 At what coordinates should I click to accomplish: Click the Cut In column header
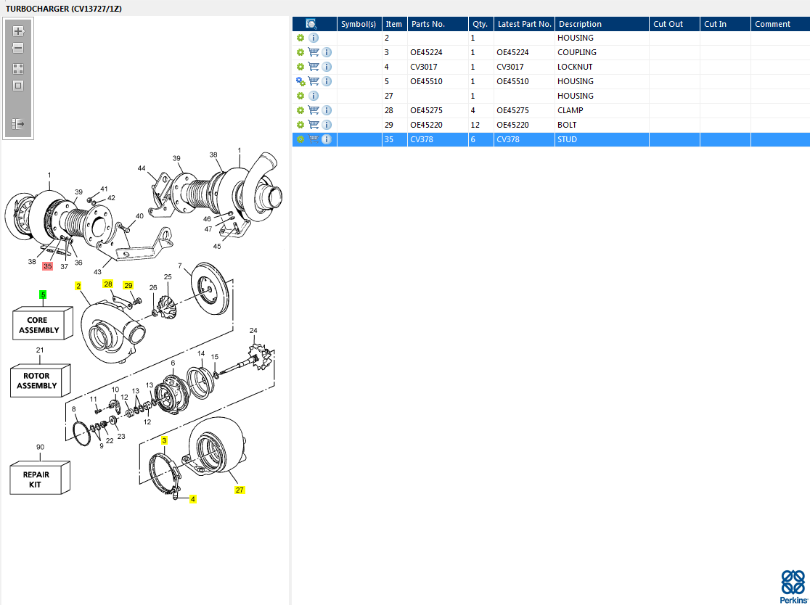725,24
